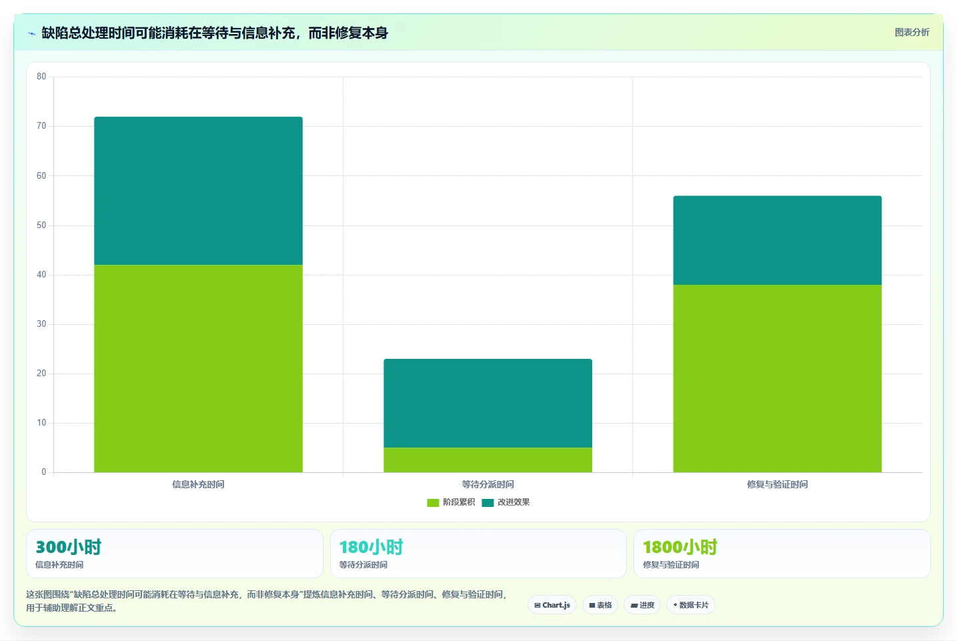The height and width of the screenshot is (641, 957).
Task: Toggle the 阶段累积 legend entry
Action: click(x=451, y=502)
